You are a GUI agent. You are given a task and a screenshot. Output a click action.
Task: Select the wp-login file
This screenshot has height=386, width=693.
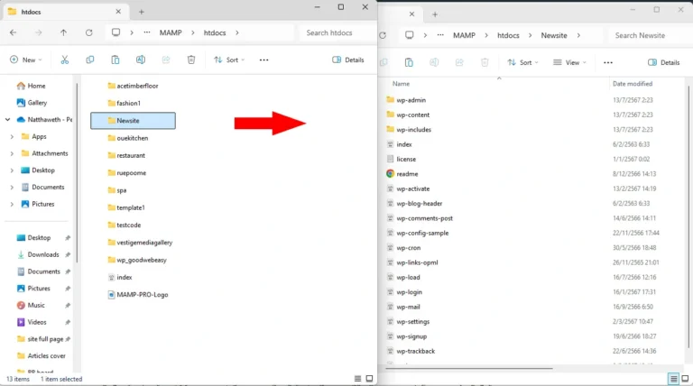tap(404, 292)
